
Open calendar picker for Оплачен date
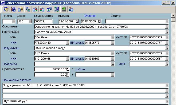(99, 21)
